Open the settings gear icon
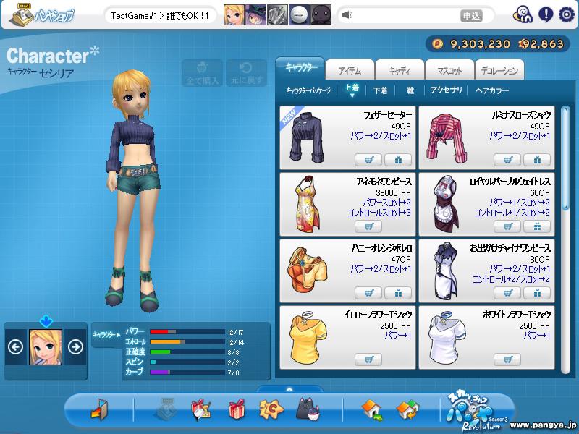 [x=566, y=14]
